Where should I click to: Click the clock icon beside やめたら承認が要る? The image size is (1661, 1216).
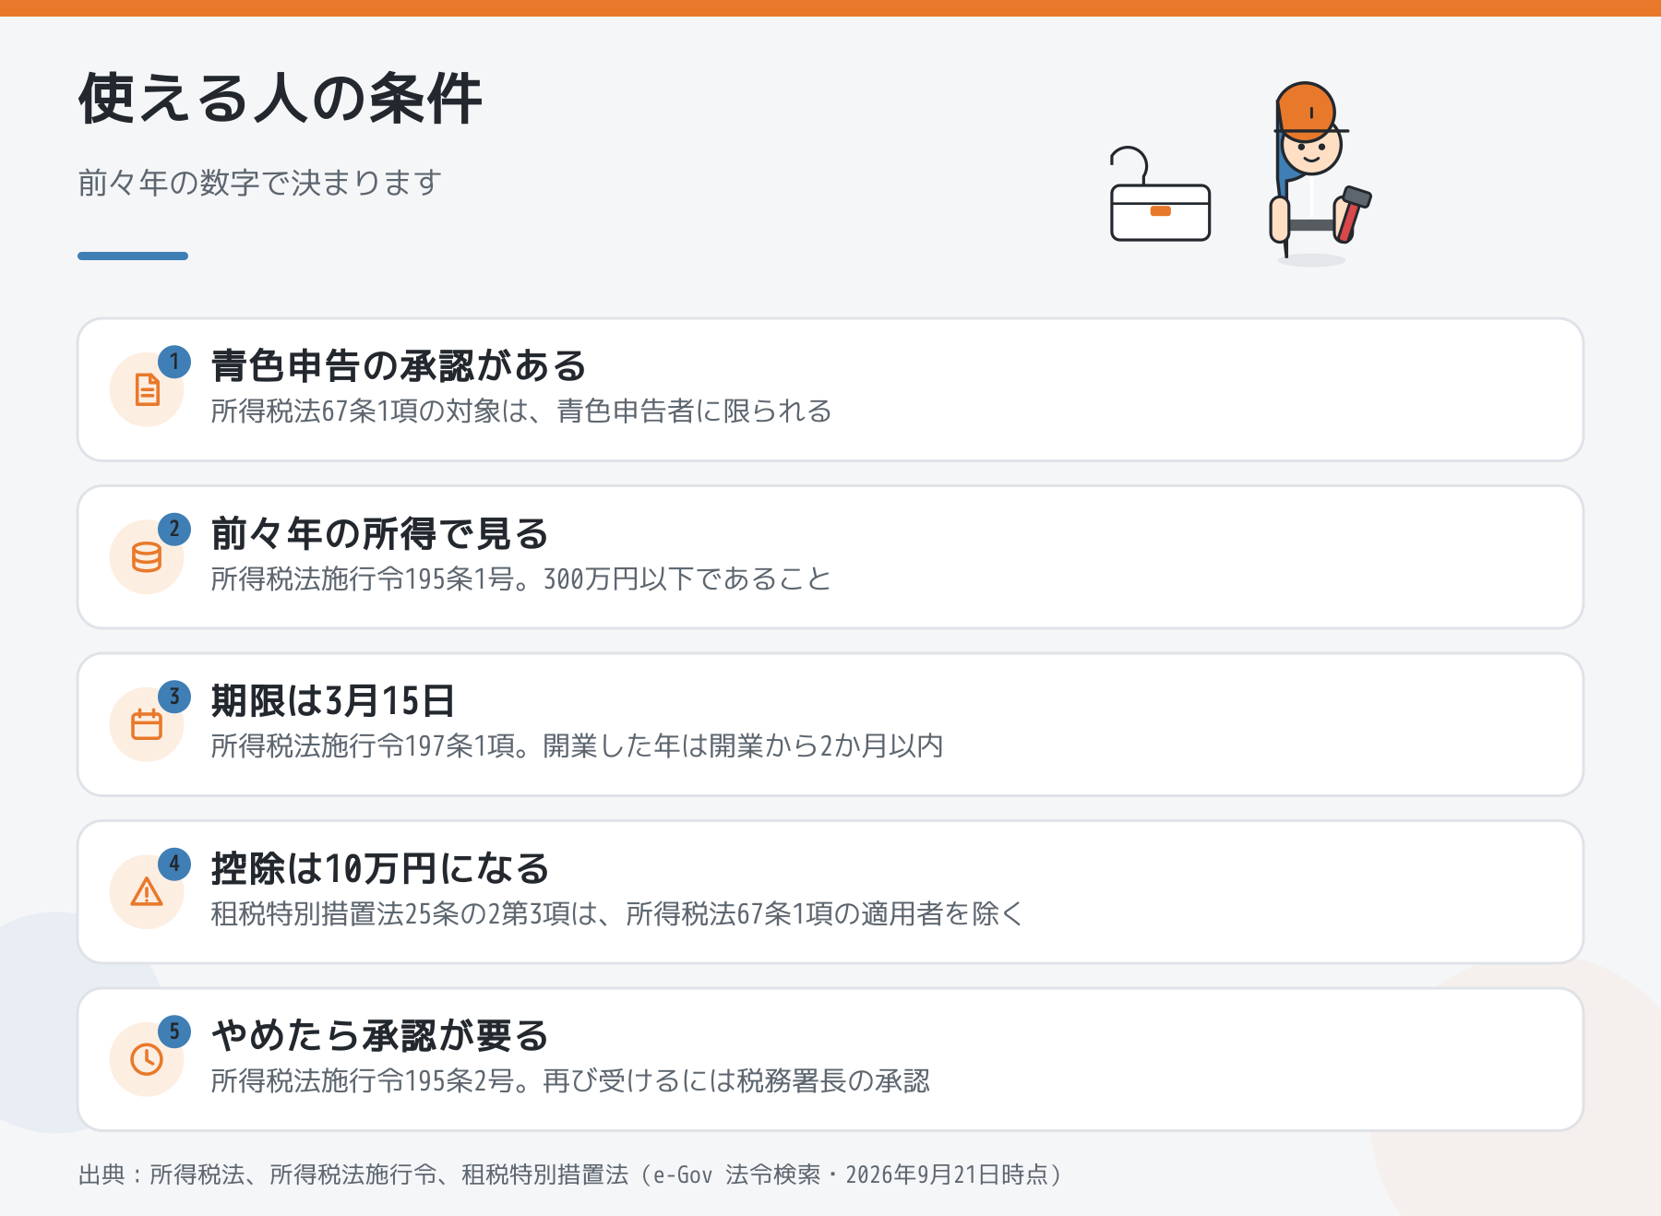(x=147, y=1059)
